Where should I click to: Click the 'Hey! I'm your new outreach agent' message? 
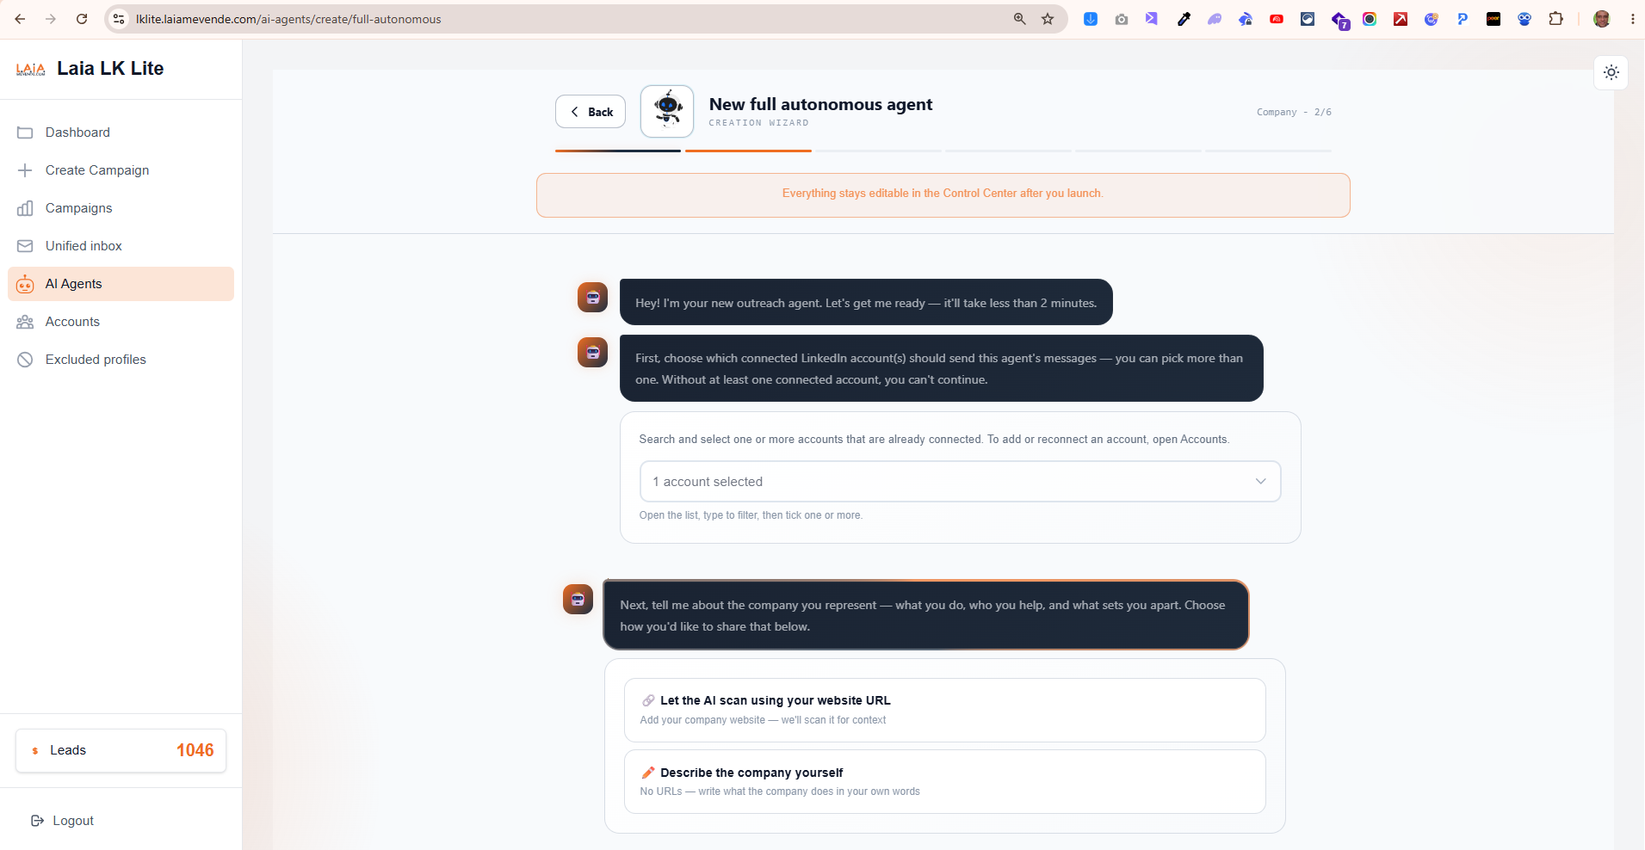(866, 303)
